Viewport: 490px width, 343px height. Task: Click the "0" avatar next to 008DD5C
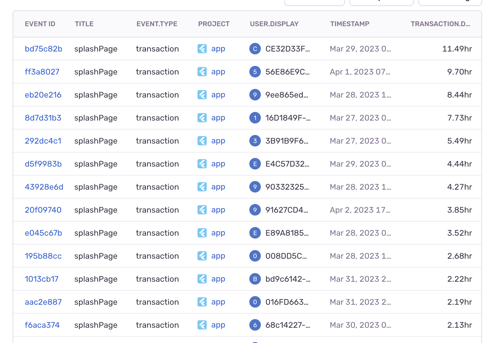255,256
